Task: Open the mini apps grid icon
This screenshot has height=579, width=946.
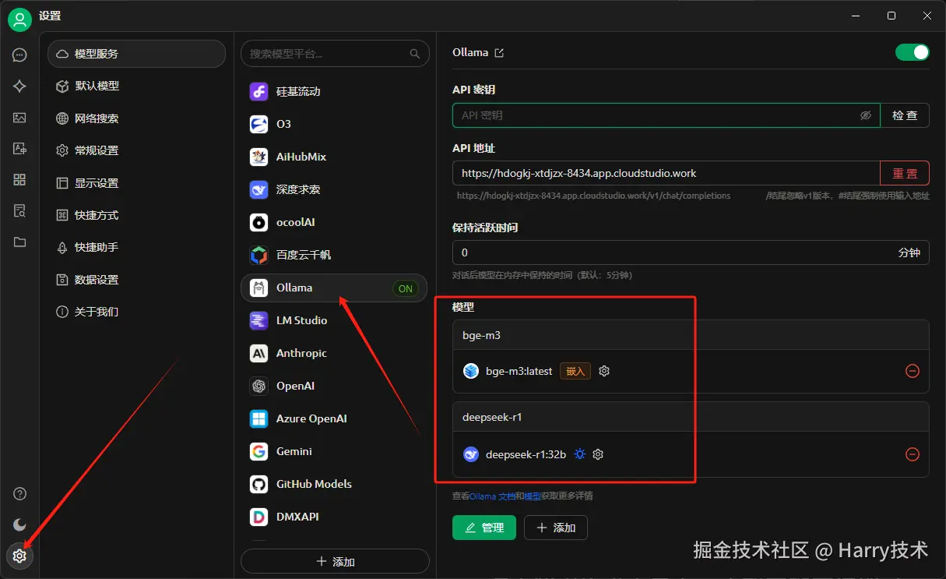Action: pos(19,180)
